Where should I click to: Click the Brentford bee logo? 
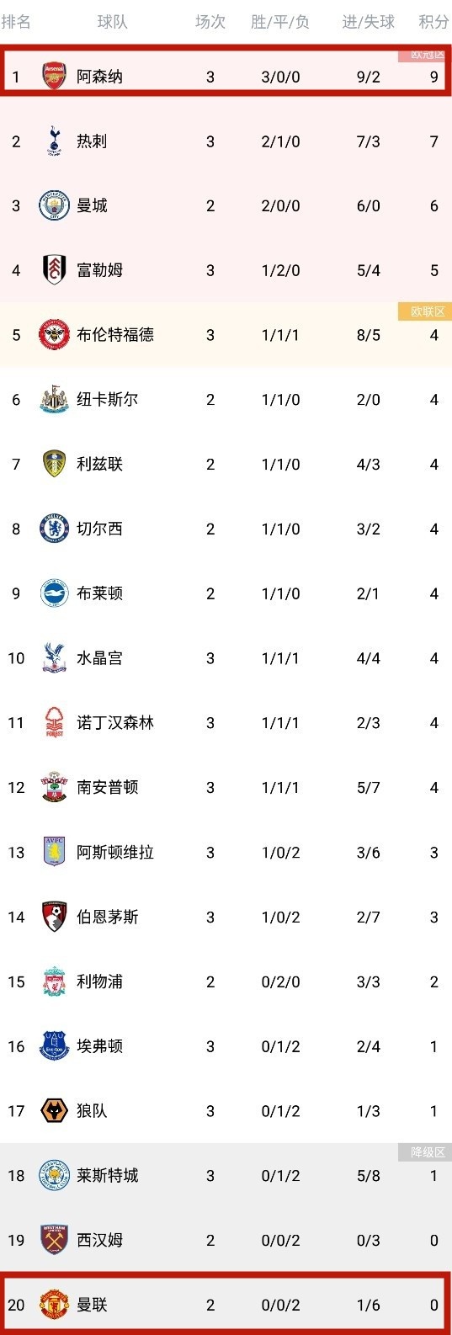[x=54, y=335]
